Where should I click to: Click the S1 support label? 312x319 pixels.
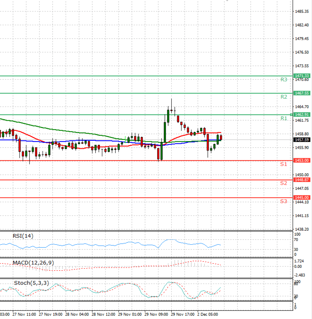(x=284, y=164)
